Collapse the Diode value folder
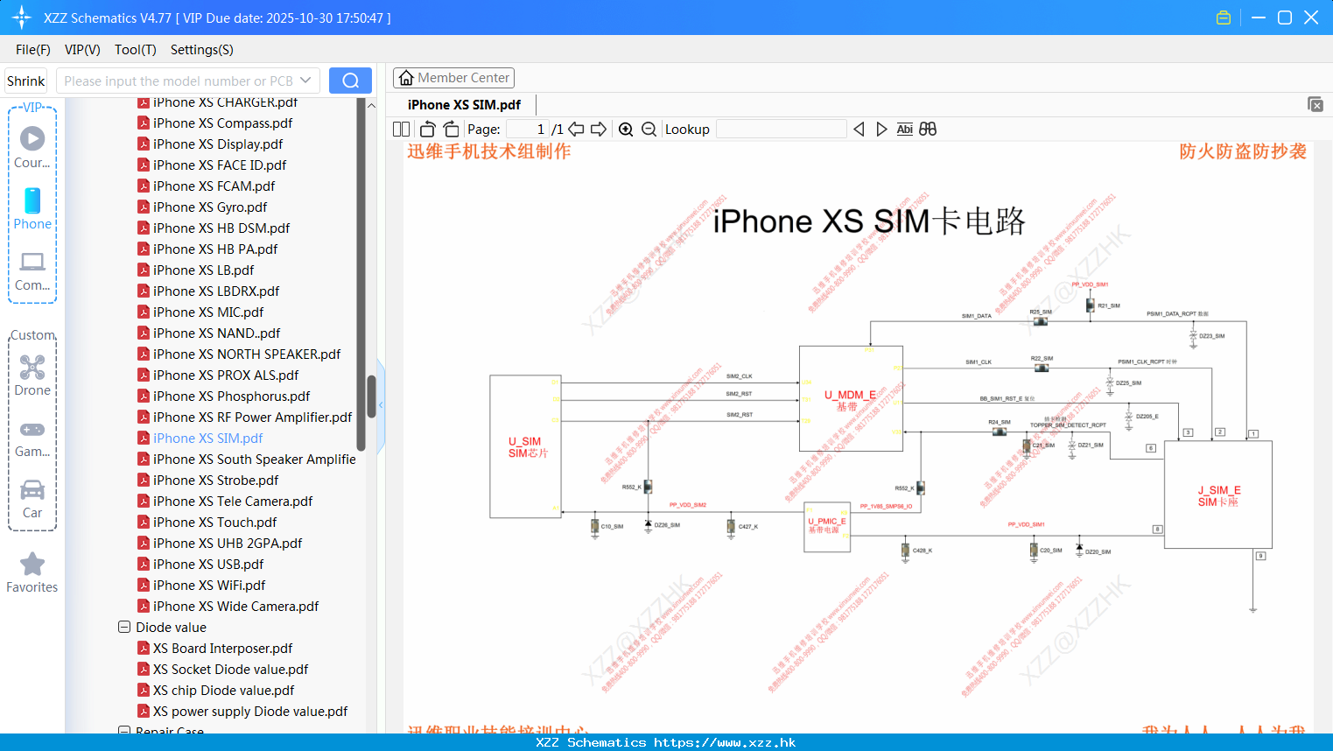This screenshot has height=751, width=1333. click(x=124, y=628)
